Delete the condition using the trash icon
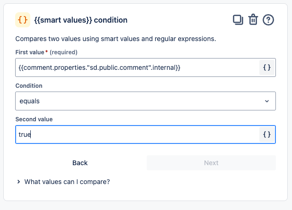Viewport: 292px width, 210px height. 253,20
